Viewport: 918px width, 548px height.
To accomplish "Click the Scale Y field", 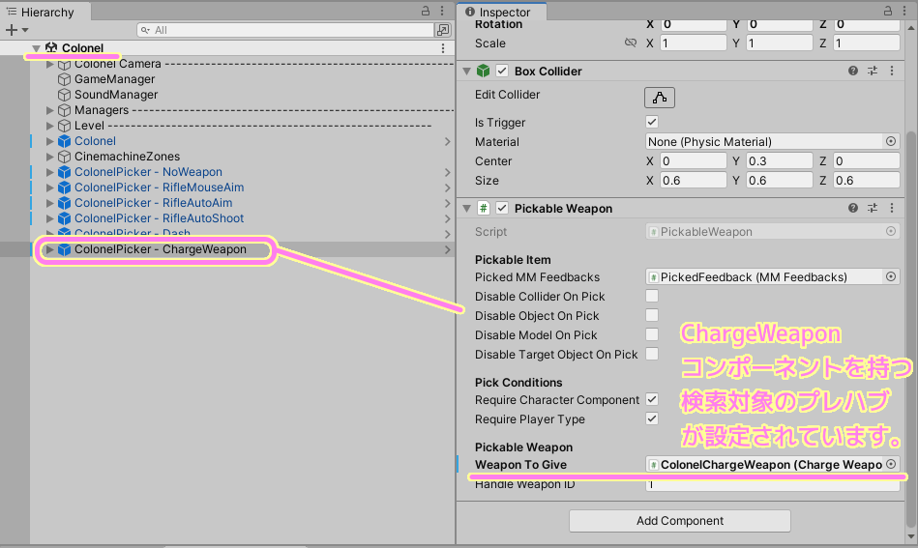I will pyautogui.click(x=780, y=43).
